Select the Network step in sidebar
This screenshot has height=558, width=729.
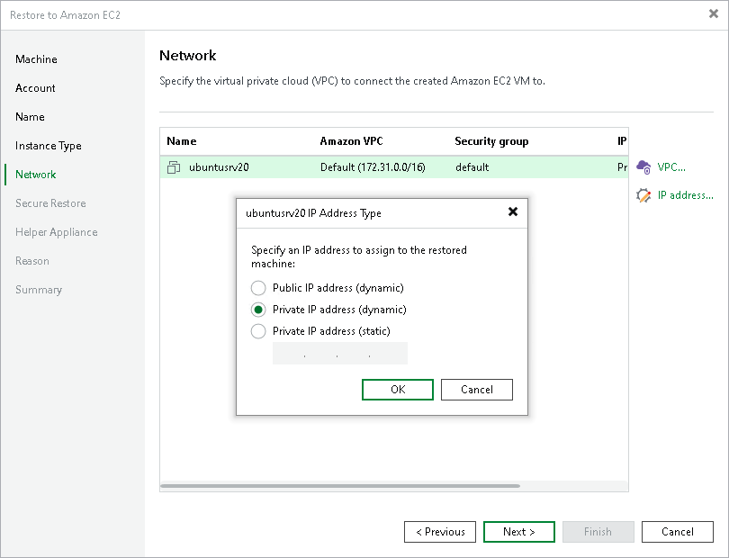[36, 175]
